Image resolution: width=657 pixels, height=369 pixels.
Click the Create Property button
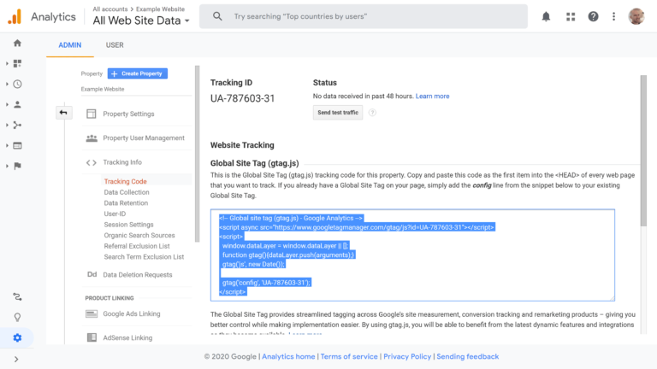coord(138,73)
